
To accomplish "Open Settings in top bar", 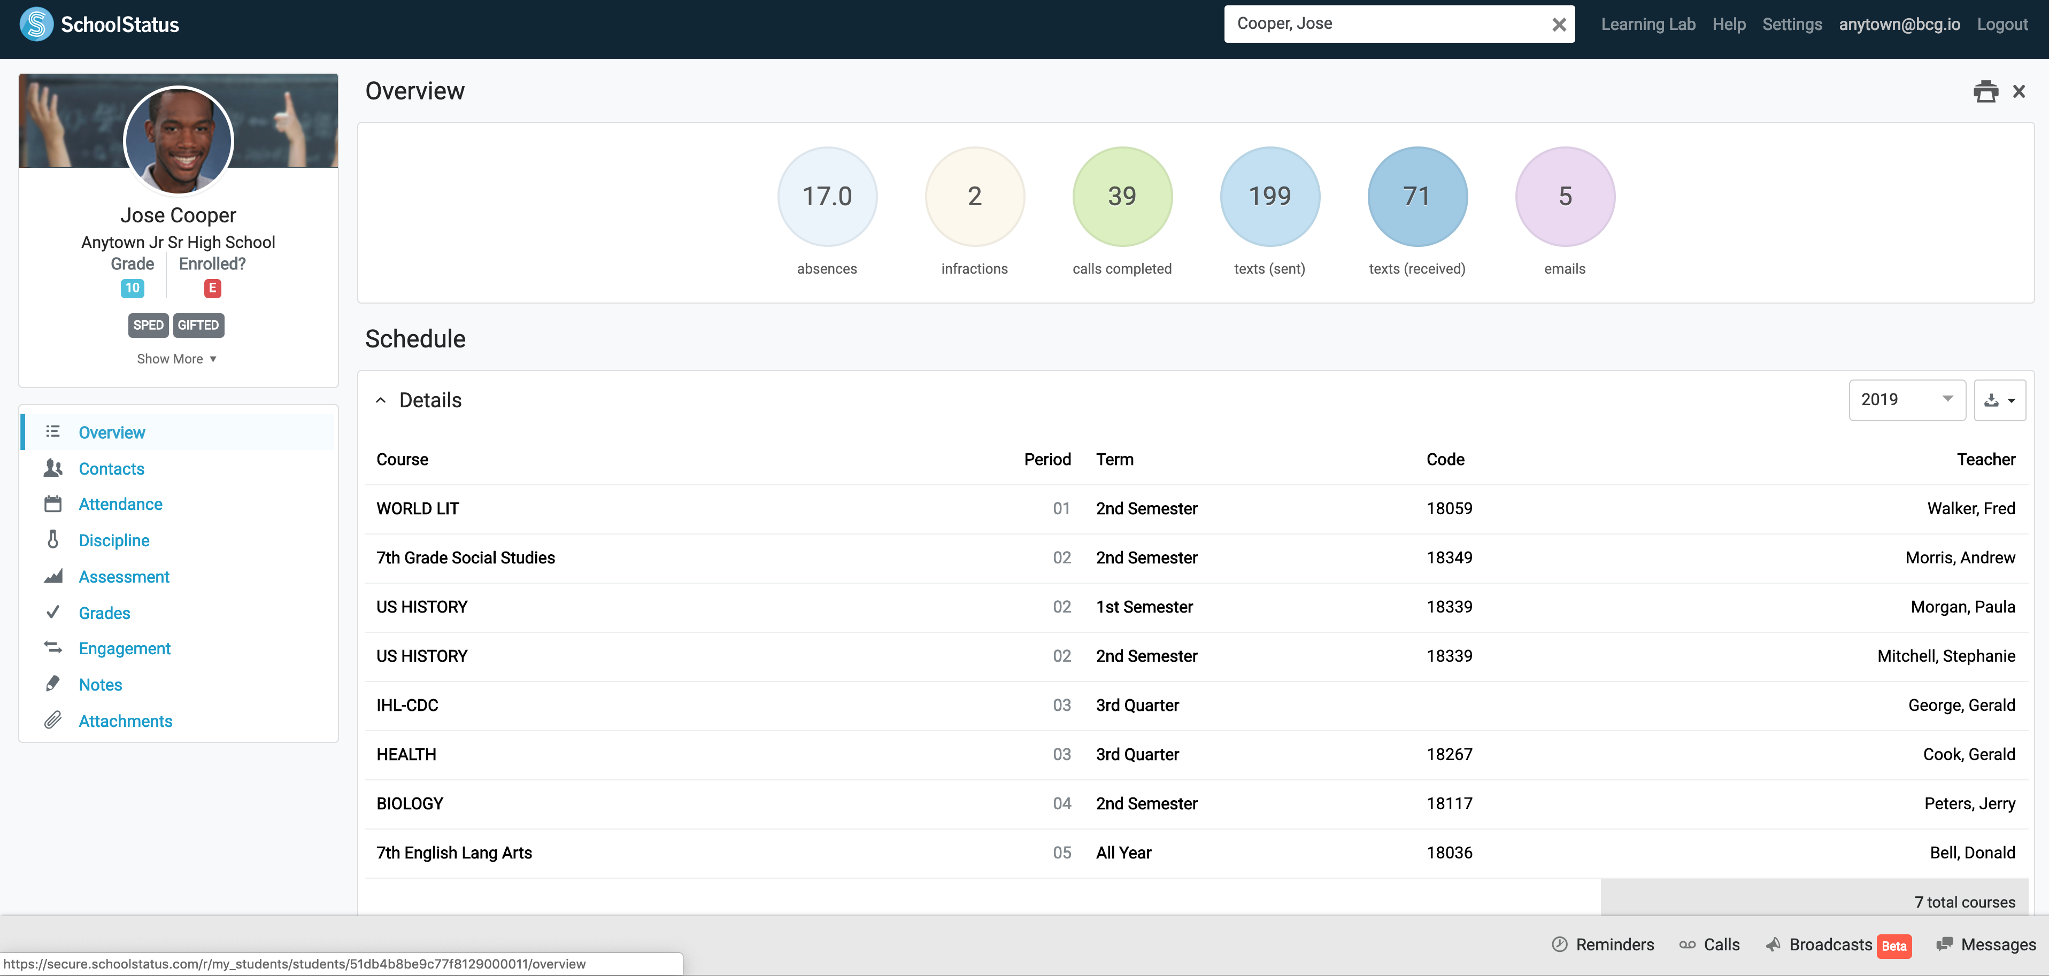I will [x=1791, y=24].
